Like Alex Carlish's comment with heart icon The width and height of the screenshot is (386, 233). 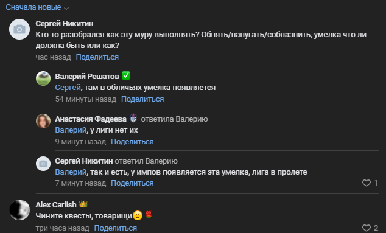pyautogui.click(x=367, y=228)
